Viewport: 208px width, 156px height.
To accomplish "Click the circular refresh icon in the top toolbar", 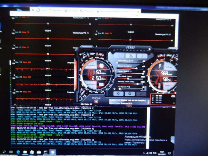I will point(38,10).
